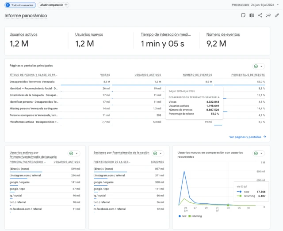Click green check in Sesiones por Fuente card
Viewport: 283px width, 231px height.
pyautogui.click(x=155, y=153)
